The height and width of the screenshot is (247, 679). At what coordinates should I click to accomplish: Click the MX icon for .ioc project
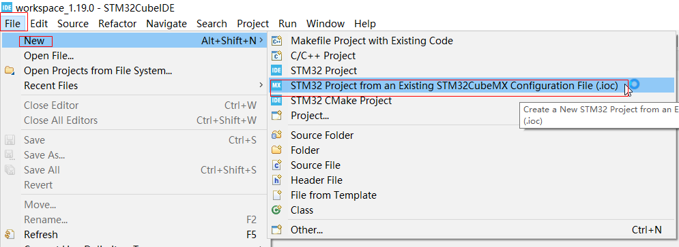click(276, 86)
